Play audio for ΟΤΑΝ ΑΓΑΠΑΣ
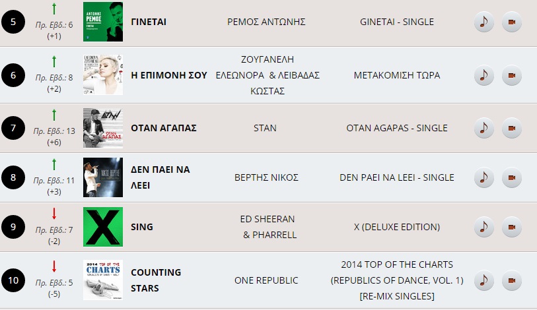The width and height of the screenshot is (537, 310). click(x=484, y=127)
